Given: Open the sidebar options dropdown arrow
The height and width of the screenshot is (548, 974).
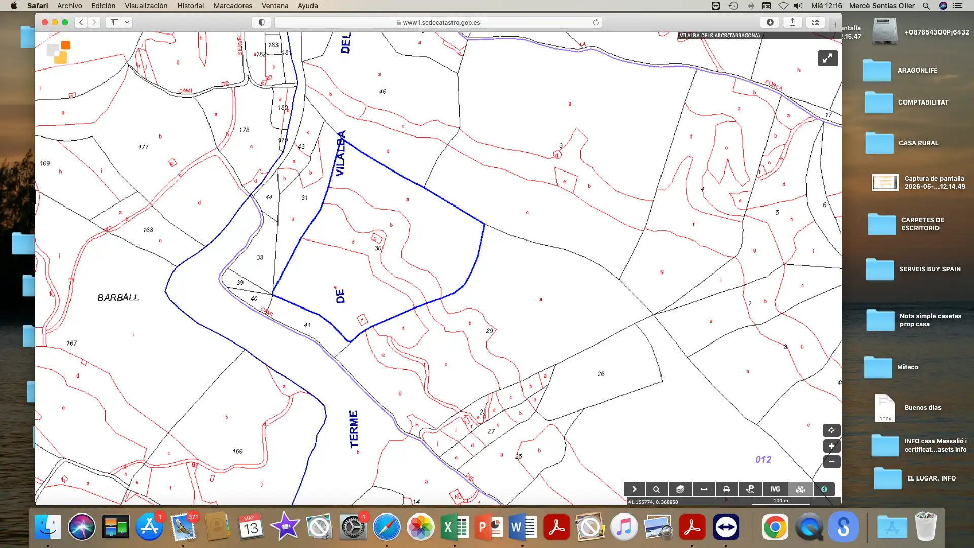Looking at the screenshot, I should tap(127, 22).
